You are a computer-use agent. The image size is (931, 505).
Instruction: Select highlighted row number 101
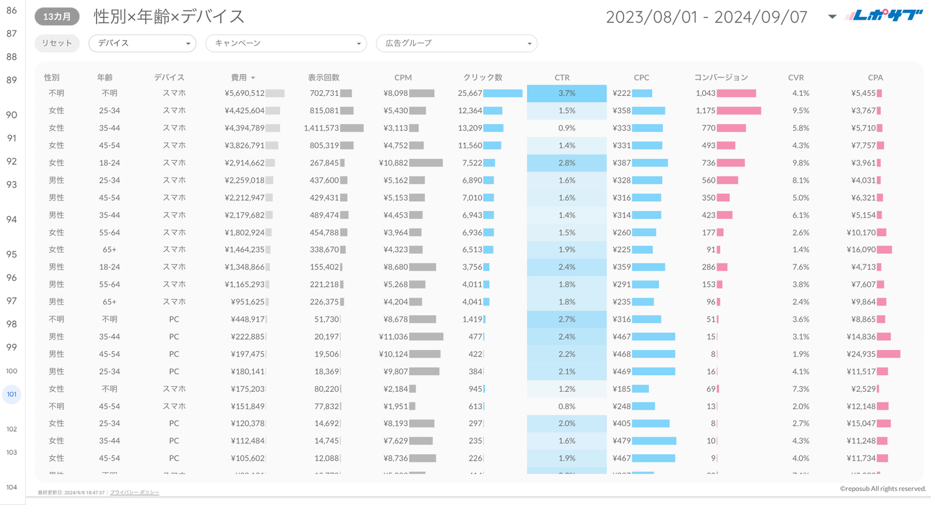coord(12,394)
